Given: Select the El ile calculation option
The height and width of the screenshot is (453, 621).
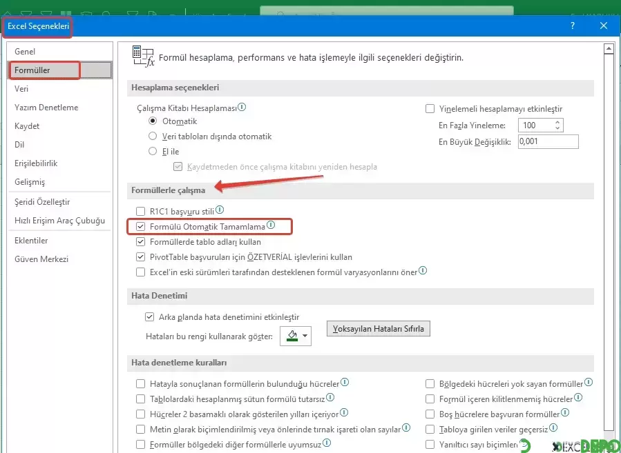Looking at the screenshot, I should [x=153, y=151].
